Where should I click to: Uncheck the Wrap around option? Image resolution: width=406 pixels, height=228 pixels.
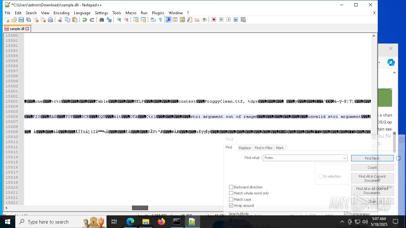coord(231,206)
